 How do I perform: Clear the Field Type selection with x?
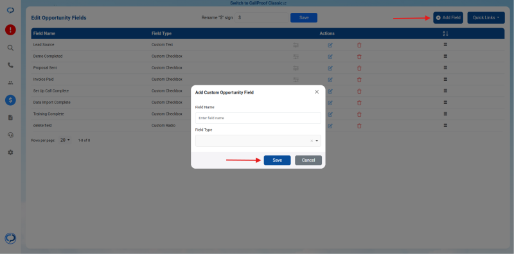coord(312,140)
